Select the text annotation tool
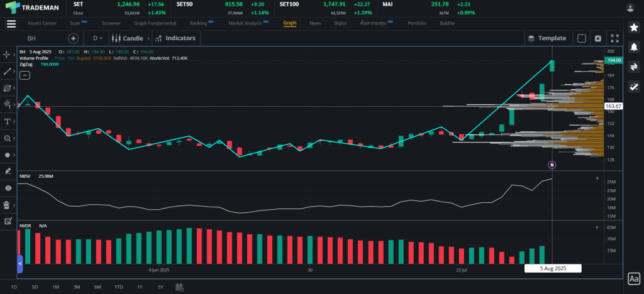The width and height of the screenshot is (644, 294). 8,121
